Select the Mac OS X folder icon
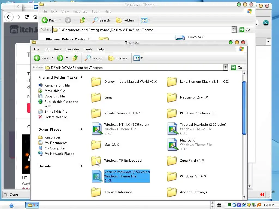The height and width of the screenshot is (209, 279). [96, 145]
